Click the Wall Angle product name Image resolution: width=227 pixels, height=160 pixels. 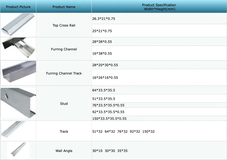tap(64, 151)
